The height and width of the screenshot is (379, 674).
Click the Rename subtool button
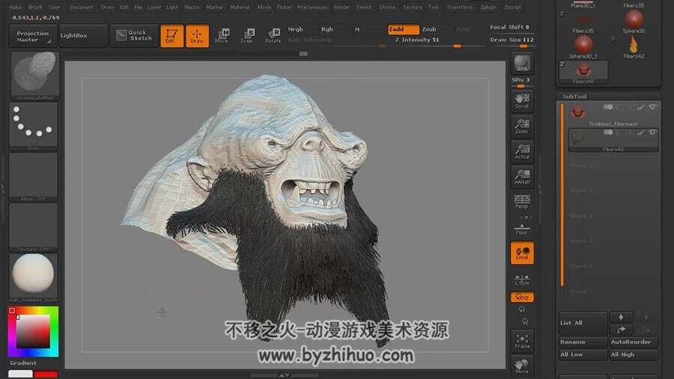coord(583,342)
